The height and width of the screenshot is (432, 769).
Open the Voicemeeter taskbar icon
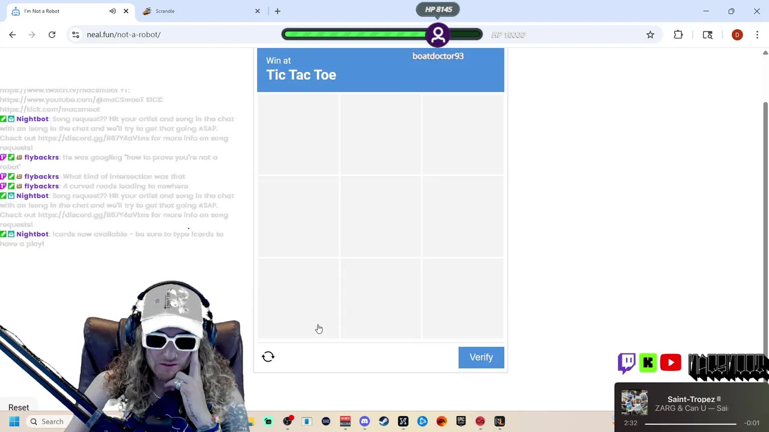point(345,421)
